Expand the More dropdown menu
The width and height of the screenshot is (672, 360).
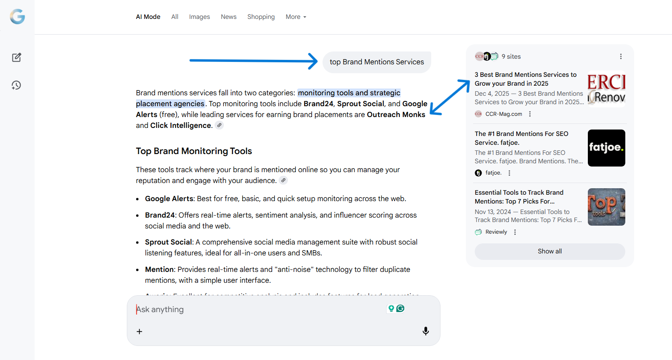click(296, 17)
